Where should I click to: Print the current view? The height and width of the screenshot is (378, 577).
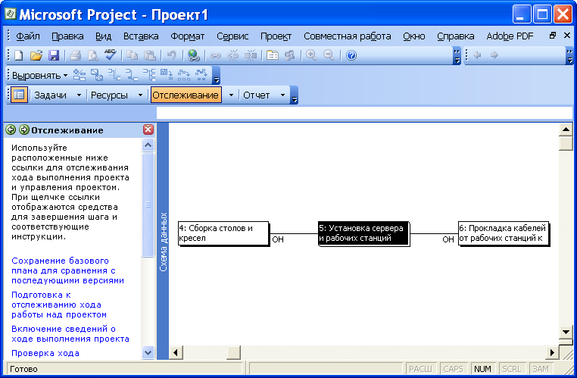click(75, 55)
